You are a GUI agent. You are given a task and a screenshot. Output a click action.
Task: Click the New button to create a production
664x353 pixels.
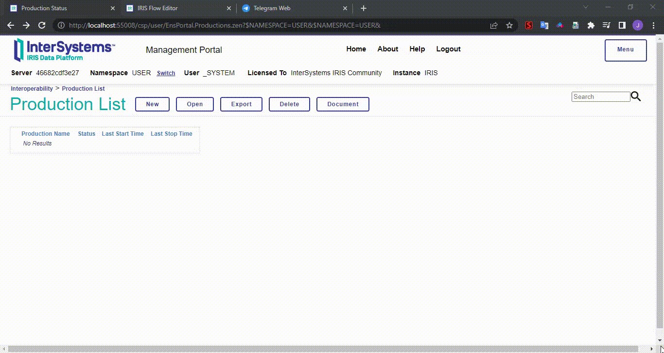click(x=152, y=104)
